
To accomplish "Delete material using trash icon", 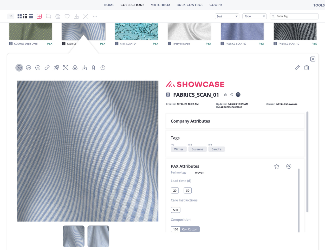I will click(x=307, y=68).
